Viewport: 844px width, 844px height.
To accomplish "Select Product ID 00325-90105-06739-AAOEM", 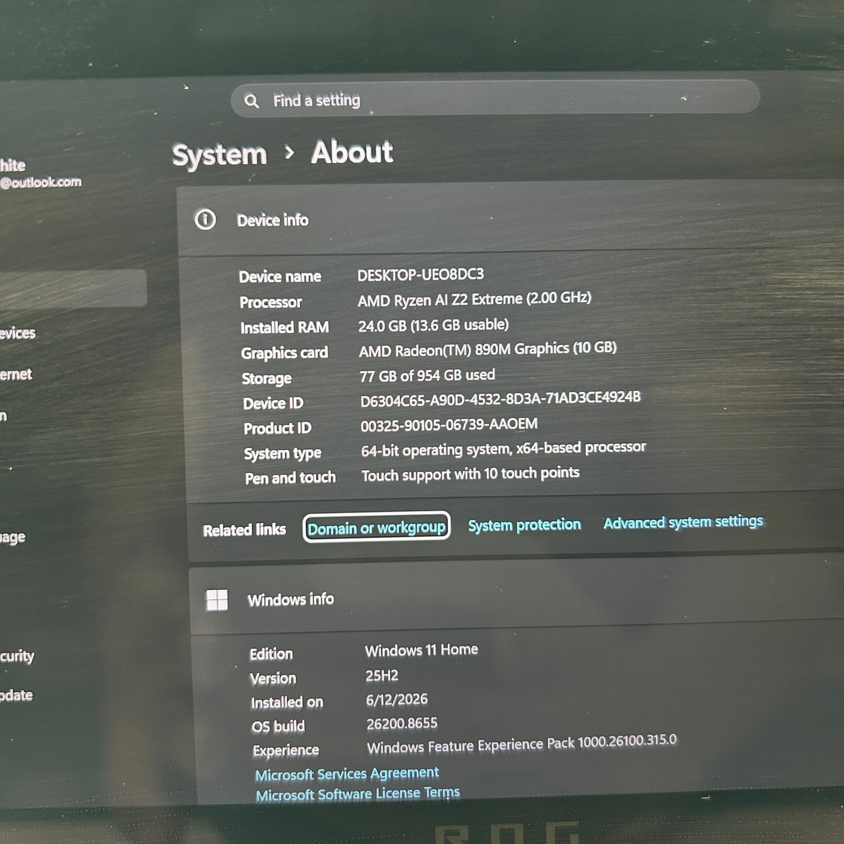I will pyautogui.click(x=449, y=425).
